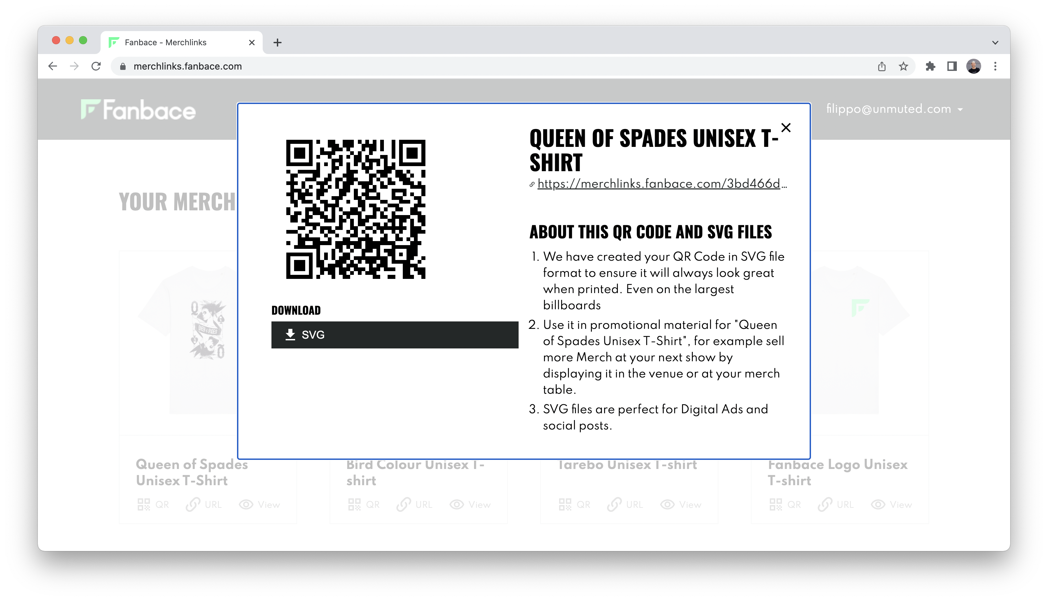Close the Fanbace - Merchlinks tab

click(x=252, y=43)
